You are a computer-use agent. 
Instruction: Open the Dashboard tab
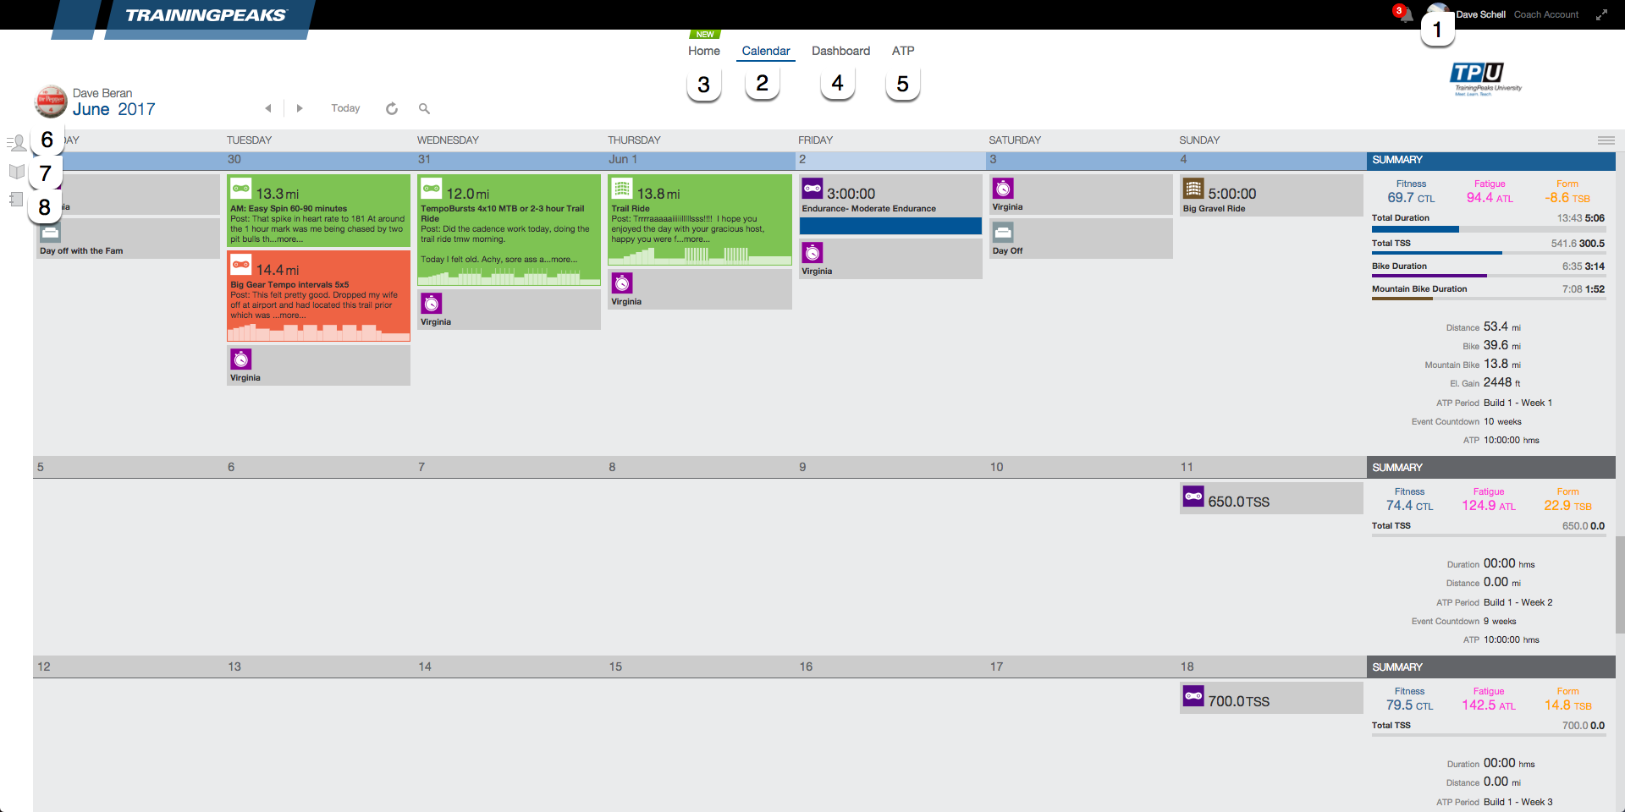point(840,51)
